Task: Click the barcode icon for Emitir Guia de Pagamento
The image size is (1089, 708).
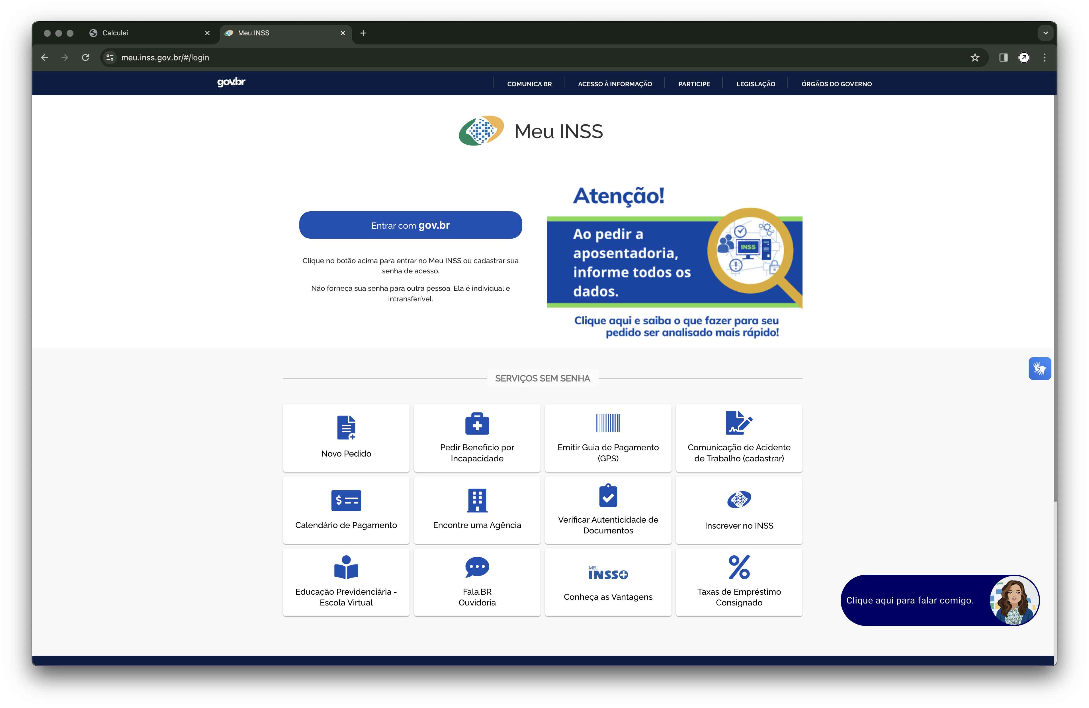Action: pos(608,422)
